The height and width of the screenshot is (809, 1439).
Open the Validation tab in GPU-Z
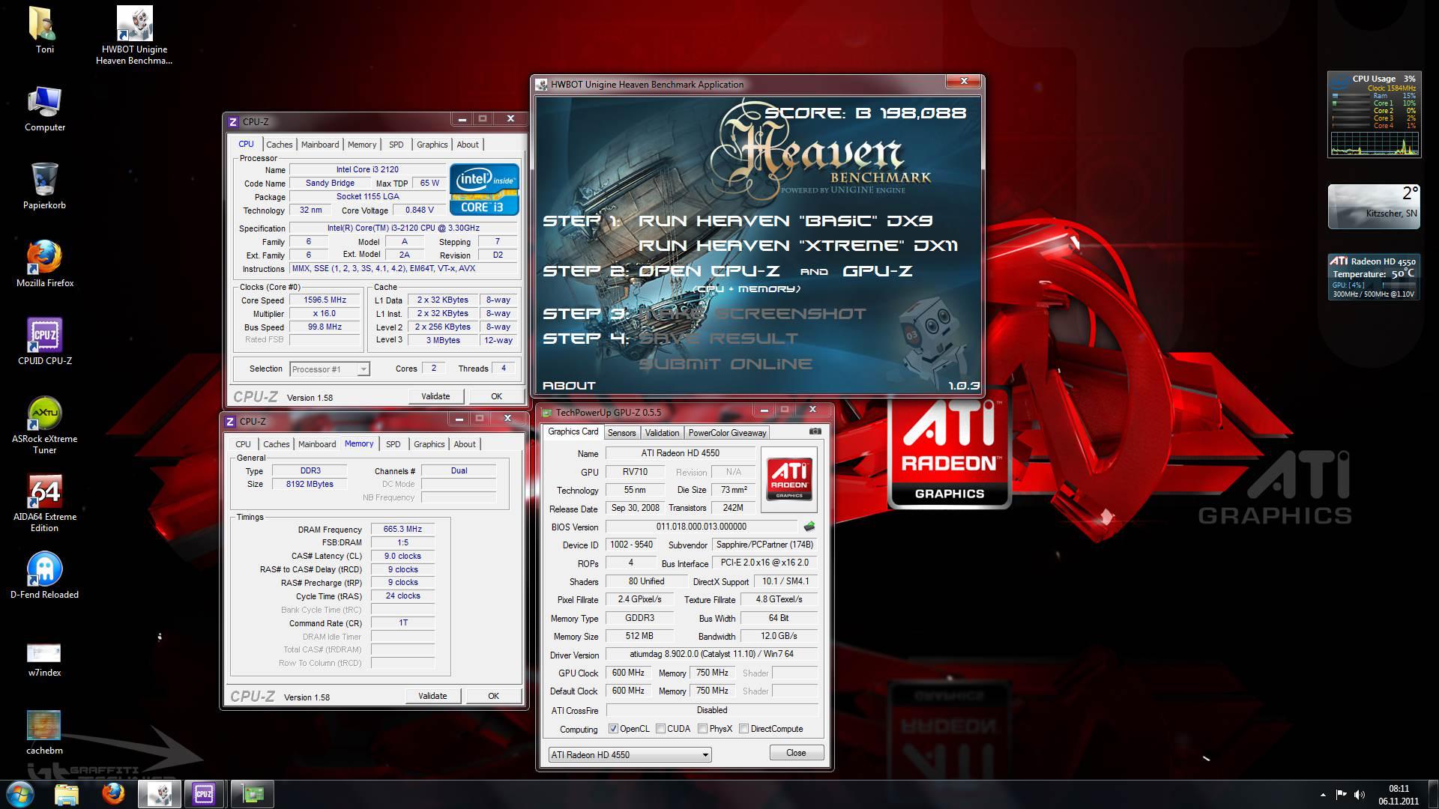coord(662,433)
